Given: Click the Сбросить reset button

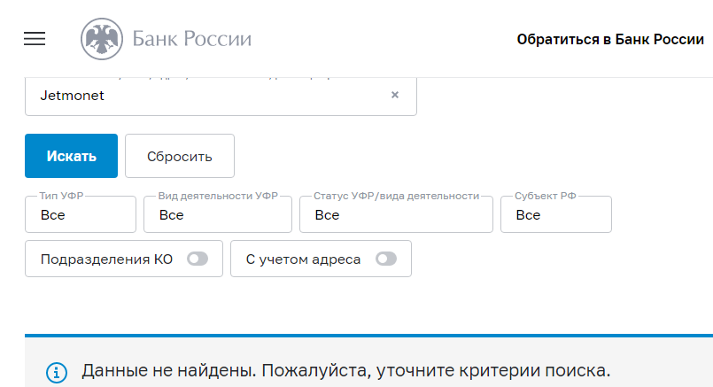Looking at the screenshot, I should coord(180,156).
